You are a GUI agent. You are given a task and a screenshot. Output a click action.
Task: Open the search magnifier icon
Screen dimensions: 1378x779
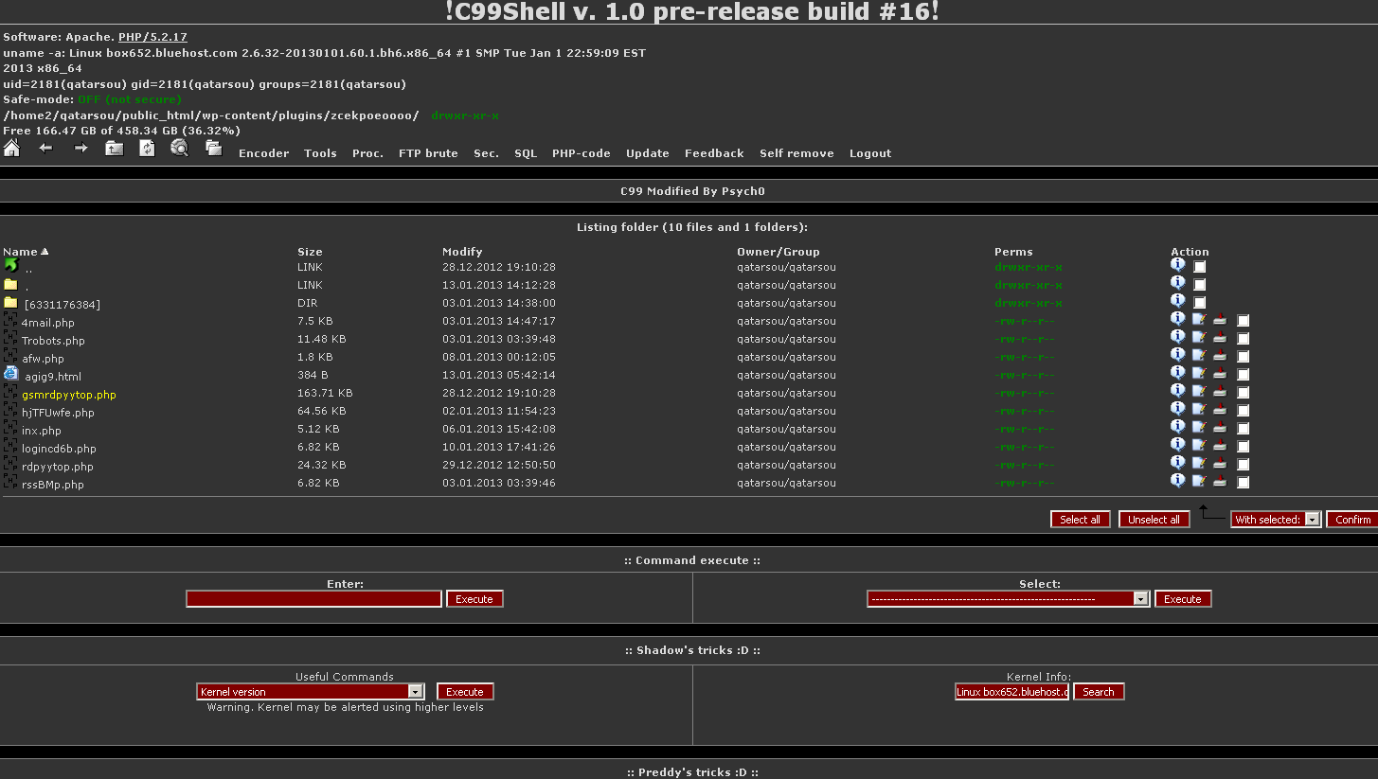click(179, 148)
